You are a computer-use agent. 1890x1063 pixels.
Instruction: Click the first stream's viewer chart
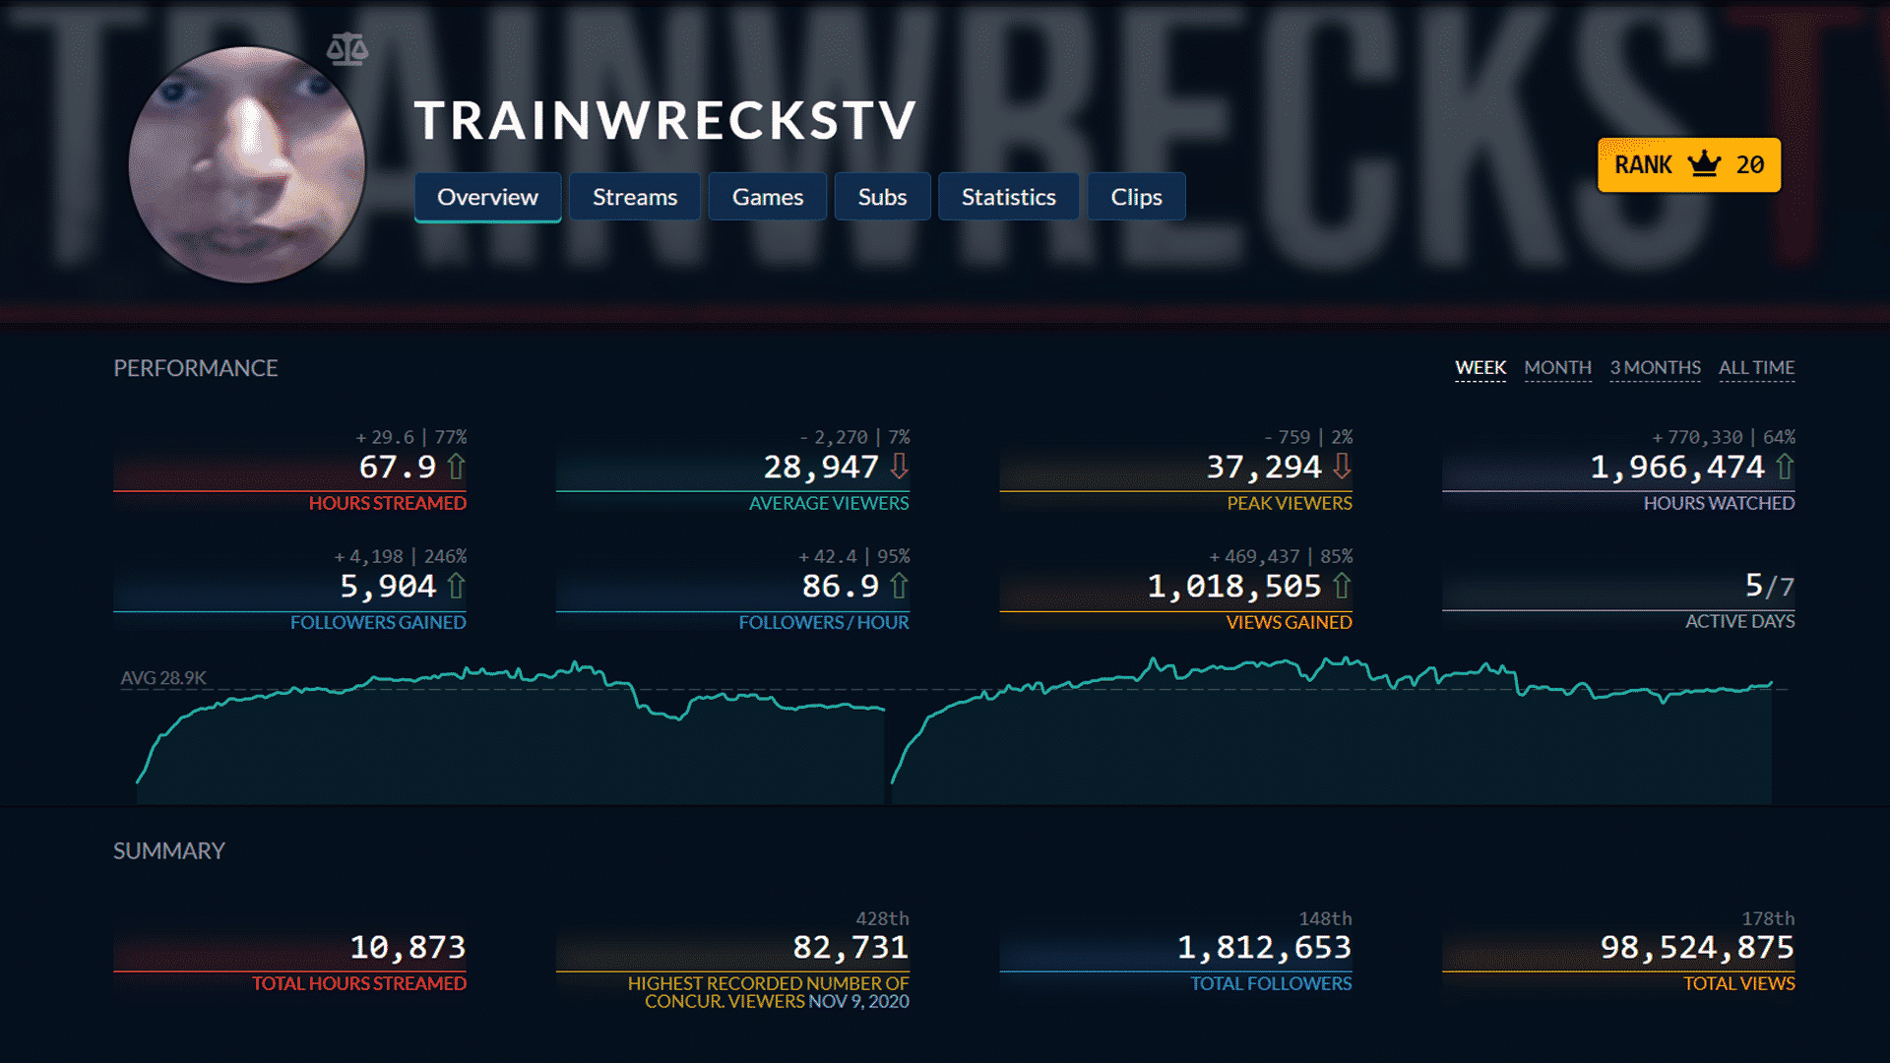tap(510, 733)
